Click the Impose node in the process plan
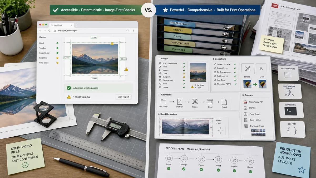Screen dimensions: 316x178 [234, 160]
